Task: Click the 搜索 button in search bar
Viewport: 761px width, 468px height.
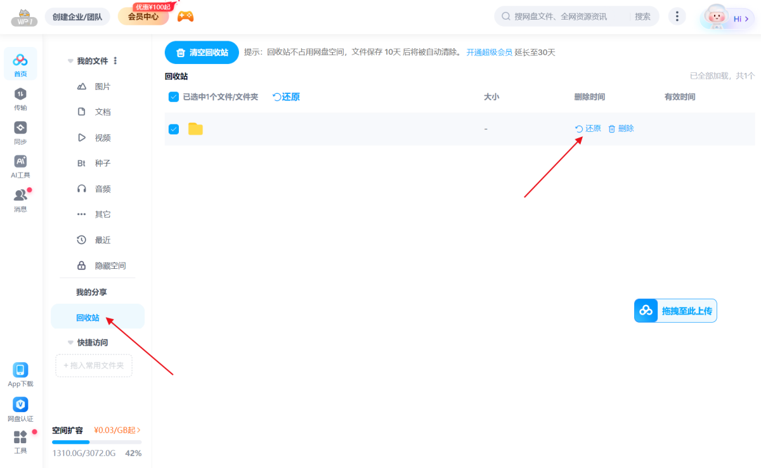Action: [x=642, y=16]
